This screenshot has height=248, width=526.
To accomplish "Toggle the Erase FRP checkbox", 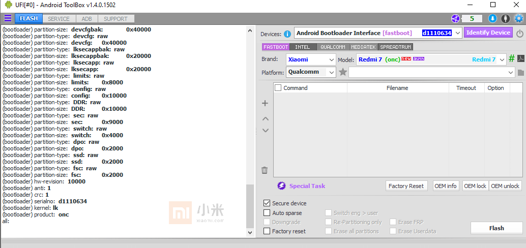I will [x=393, y=222].
